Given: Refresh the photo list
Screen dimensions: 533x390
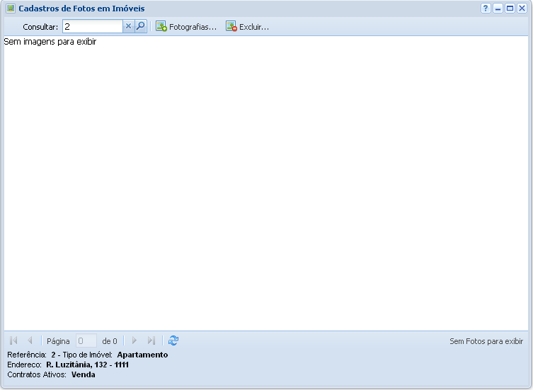Looking at the screenshot, I should [173, 340].
